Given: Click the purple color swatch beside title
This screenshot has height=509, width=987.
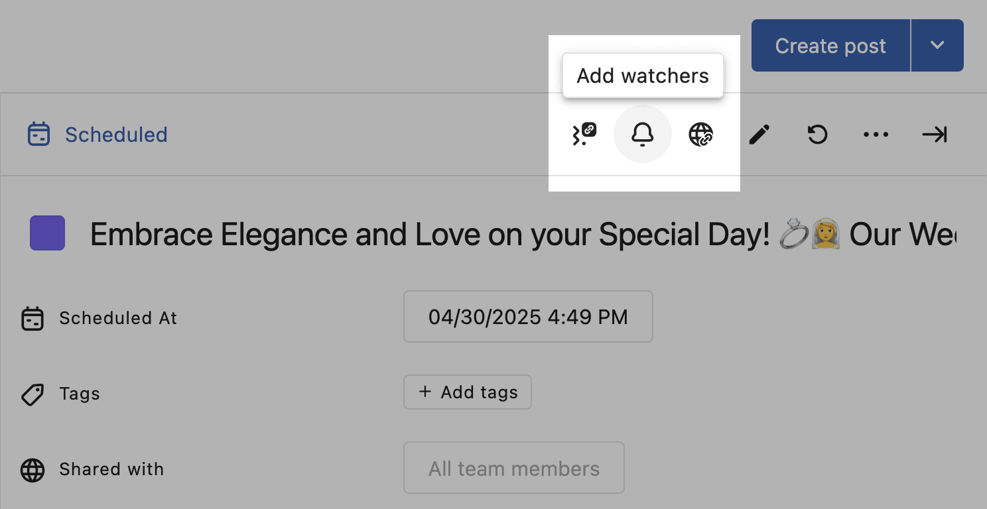Looking at the screenshot, I should pyautogui.click(x=48, y=233).
